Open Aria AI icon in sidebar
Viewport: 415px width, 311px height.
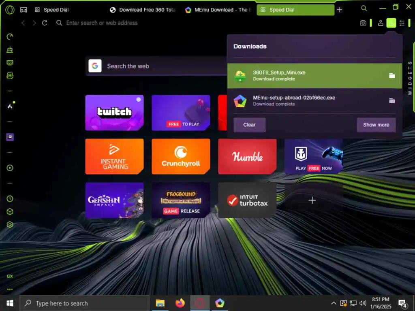(10, 106)
